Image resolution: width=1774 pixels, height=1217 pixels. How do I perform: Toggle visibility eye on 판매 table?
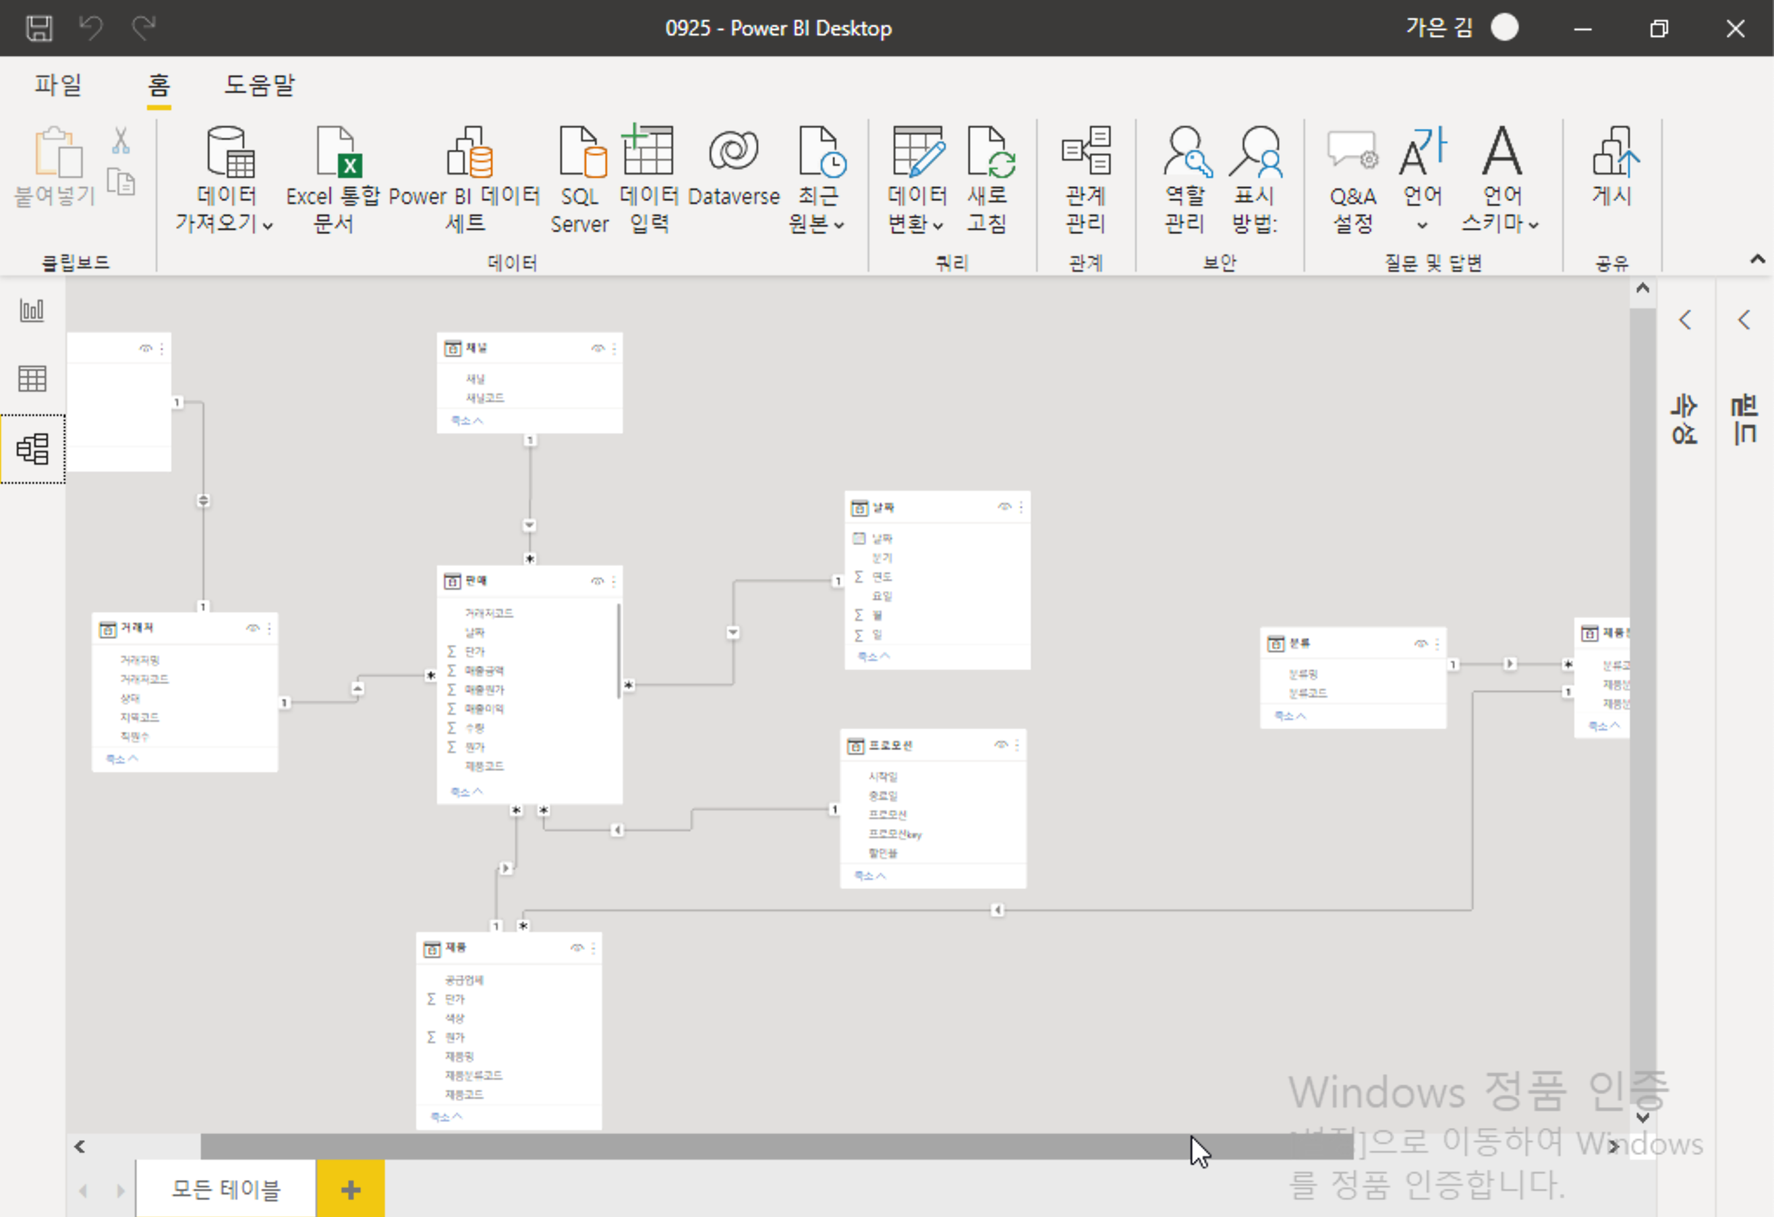click(597, 582)
